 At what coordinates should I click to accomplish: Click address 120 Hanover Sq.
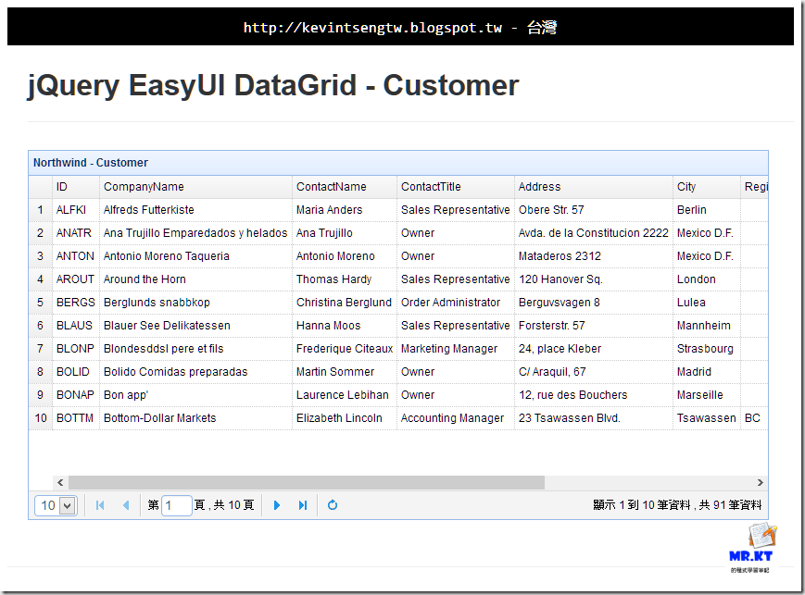[x=594, y=279]
